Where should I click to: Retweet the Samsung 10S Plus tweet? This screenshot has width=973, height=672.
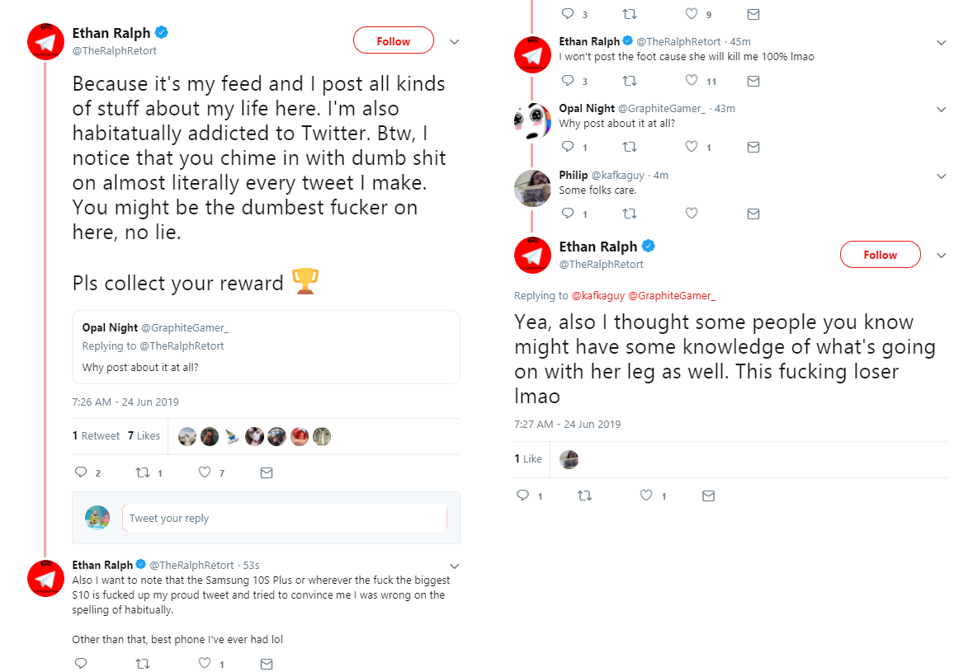(143, 663)
